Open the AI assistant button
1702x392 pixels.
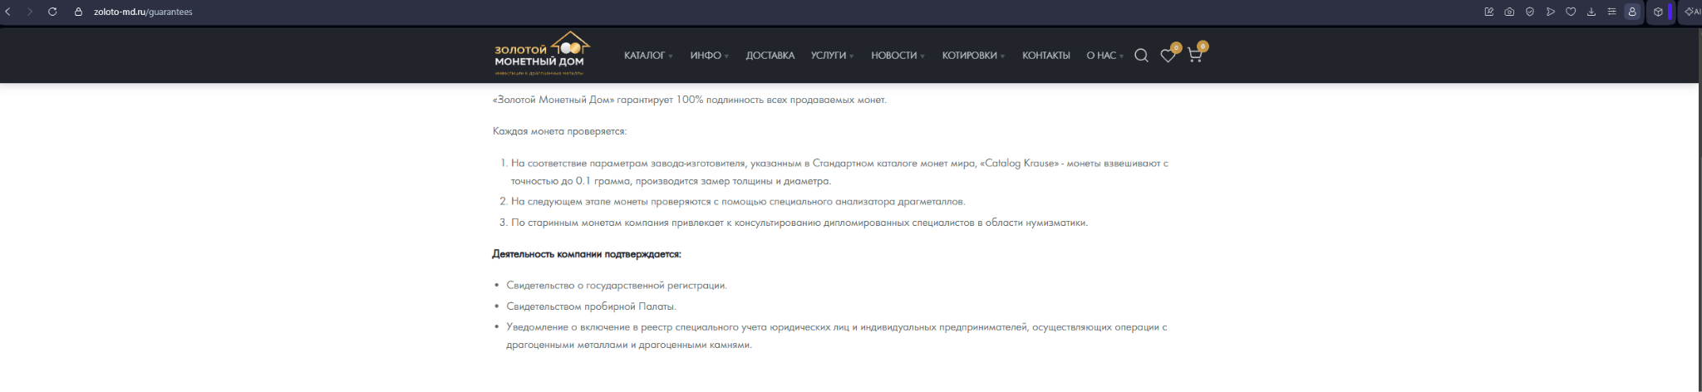click(1692, 12)
